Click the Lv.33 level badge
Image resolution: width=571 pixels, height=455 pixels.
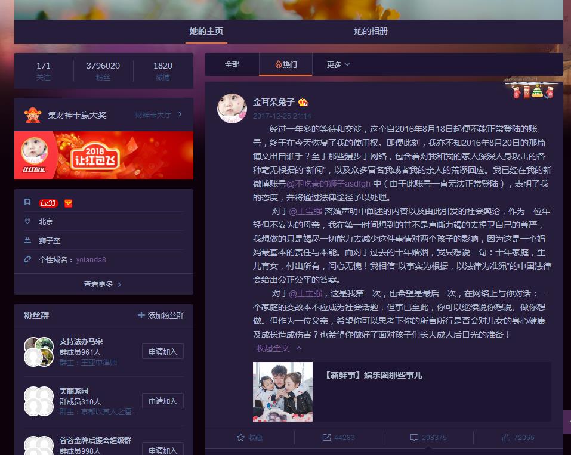point(48,203)
